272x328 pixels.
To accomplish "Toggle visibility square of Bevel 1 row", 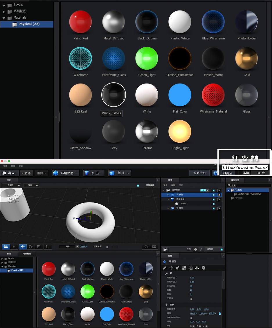I will (214, 204).
